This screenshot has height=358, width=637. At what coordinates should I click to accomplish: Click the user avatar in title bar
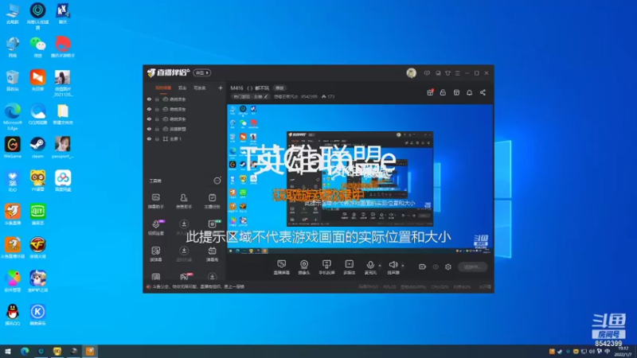pos(411,72)
